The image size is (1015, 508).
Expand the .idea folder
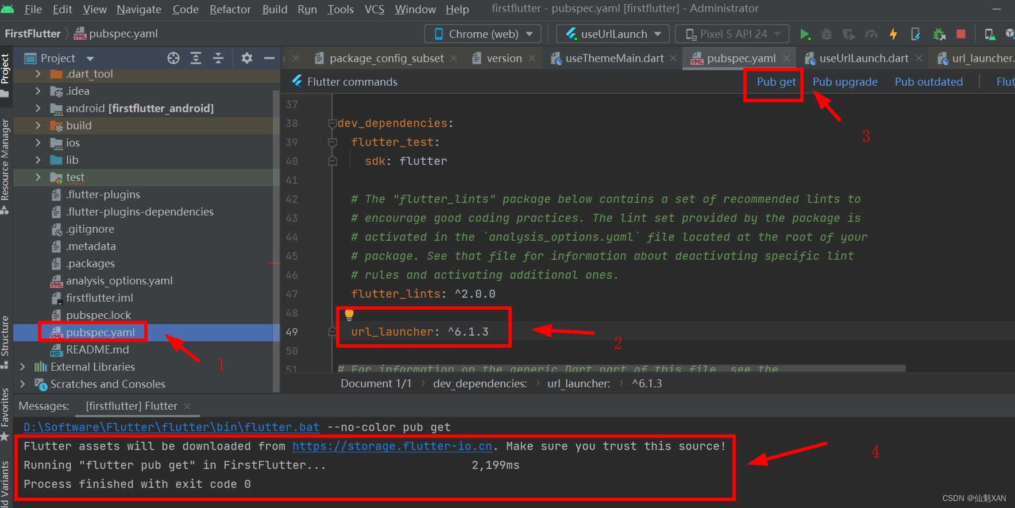[38, 91]
